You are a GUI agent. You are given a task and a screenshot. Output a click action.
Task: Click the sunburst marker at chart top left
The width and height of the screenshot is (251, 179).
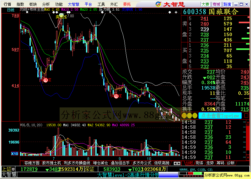(x=27, y=12)
